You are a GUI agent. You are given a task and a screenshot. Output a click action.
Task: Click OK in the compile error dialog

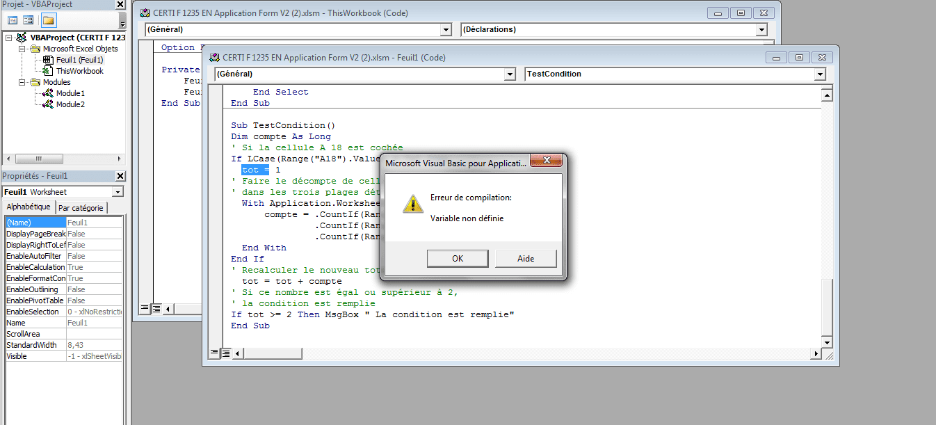457,259
